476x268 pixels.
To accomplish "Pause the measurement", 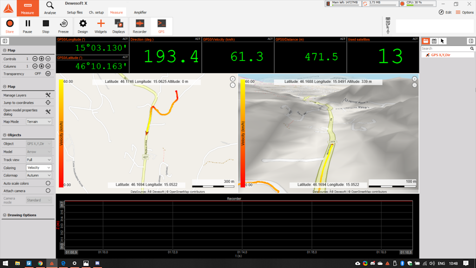I will point(27,26).
